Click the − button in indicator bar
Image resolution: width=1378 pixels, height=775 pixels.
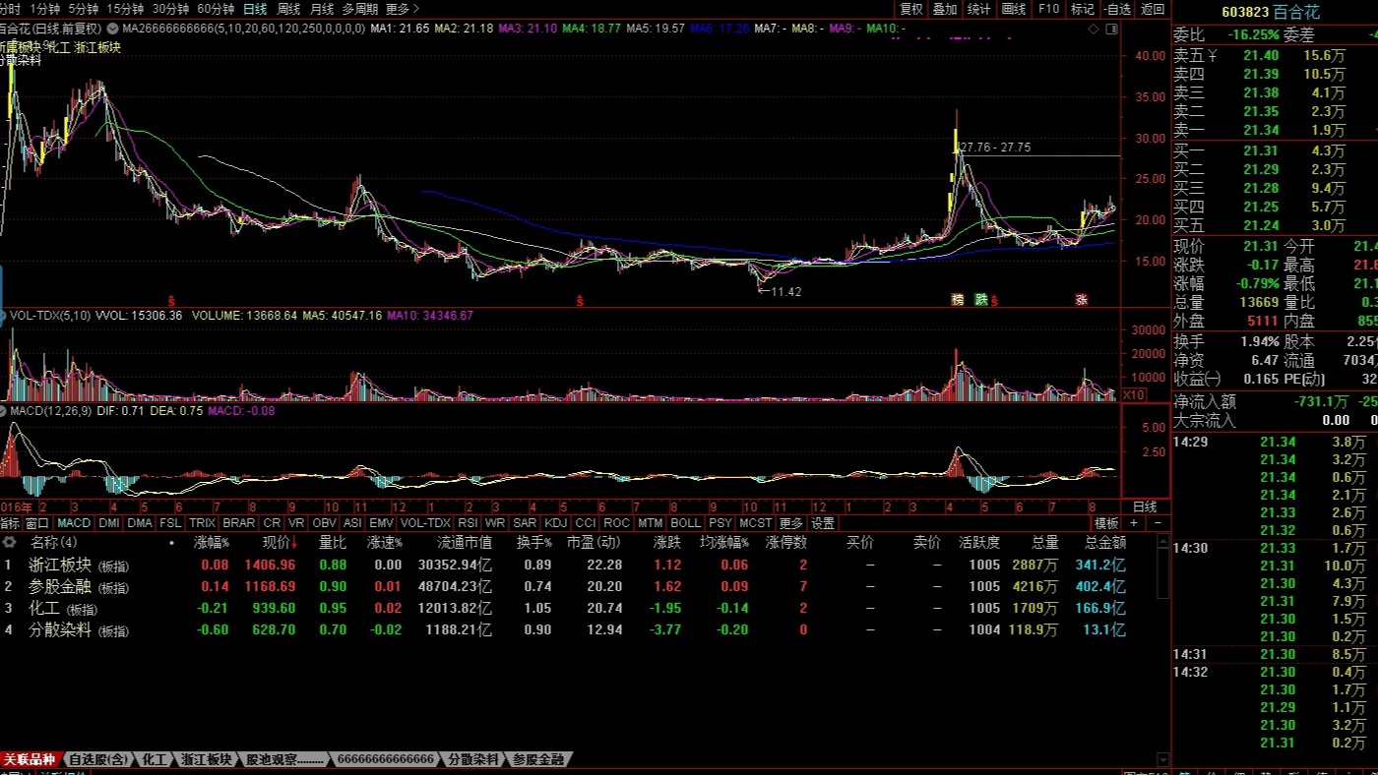click(x=1158, y=523)
